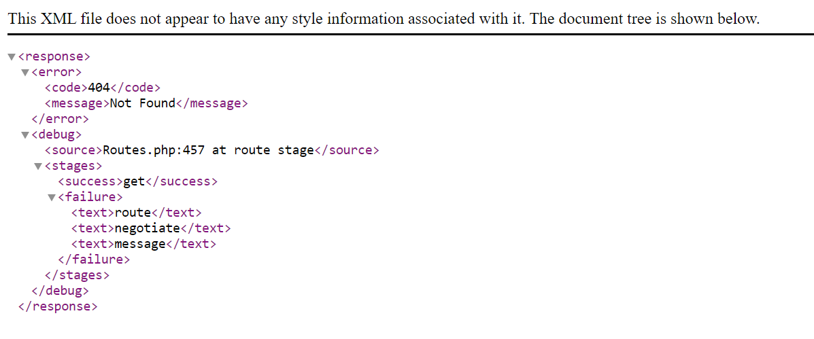
Task: Click the opening response tag
Action: pyautogui.click(x=54, y=56)
